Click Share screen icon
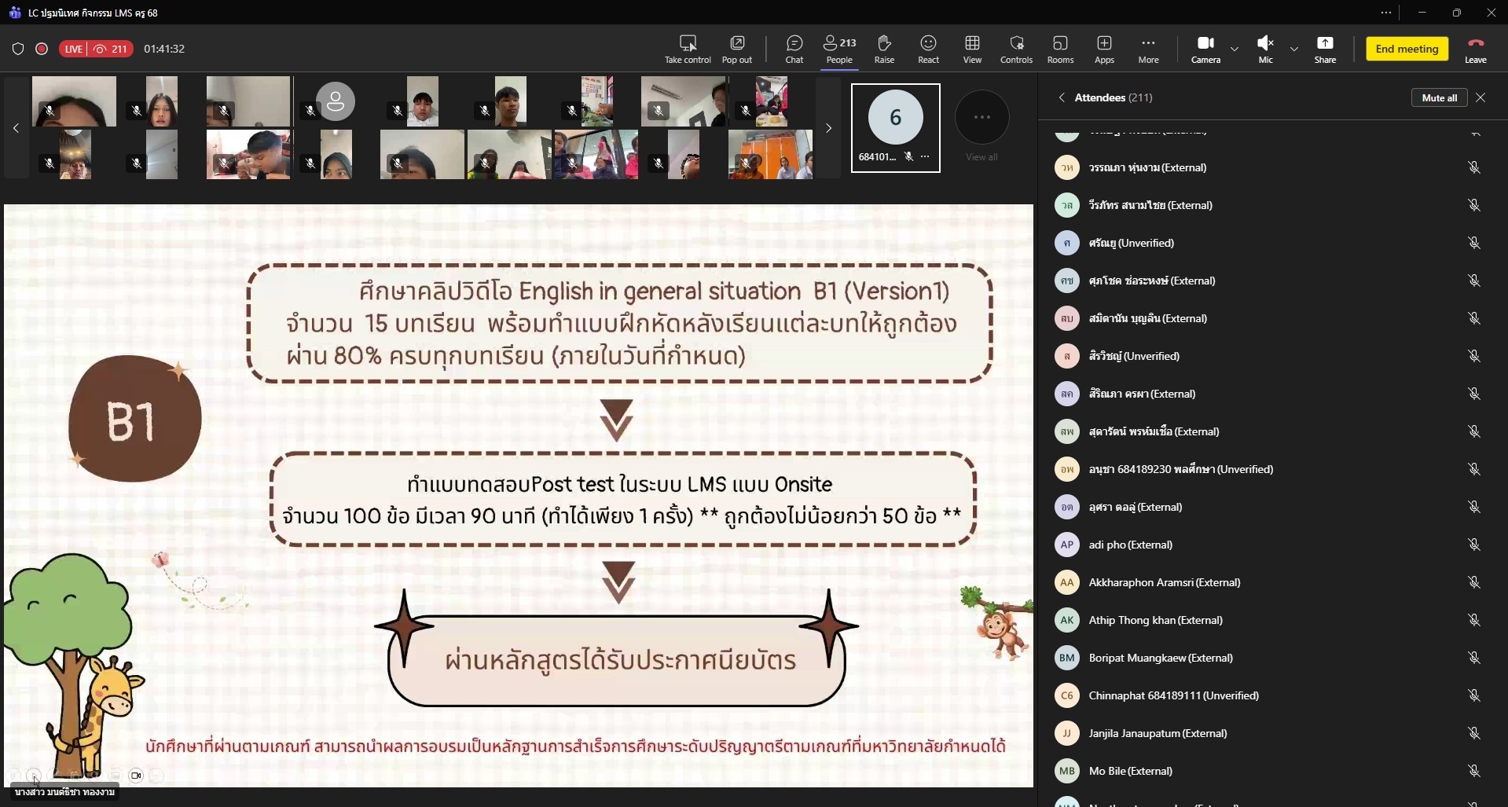The height and width of the screenshot is (807, 1508). point(1325,48)
